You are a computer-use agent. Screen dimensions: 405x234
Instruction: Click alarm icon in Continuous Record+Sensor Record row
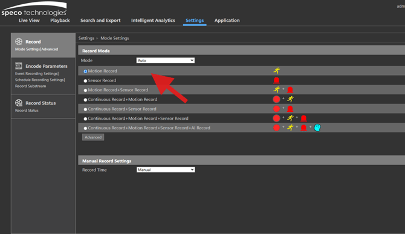[x=290, y=109]
